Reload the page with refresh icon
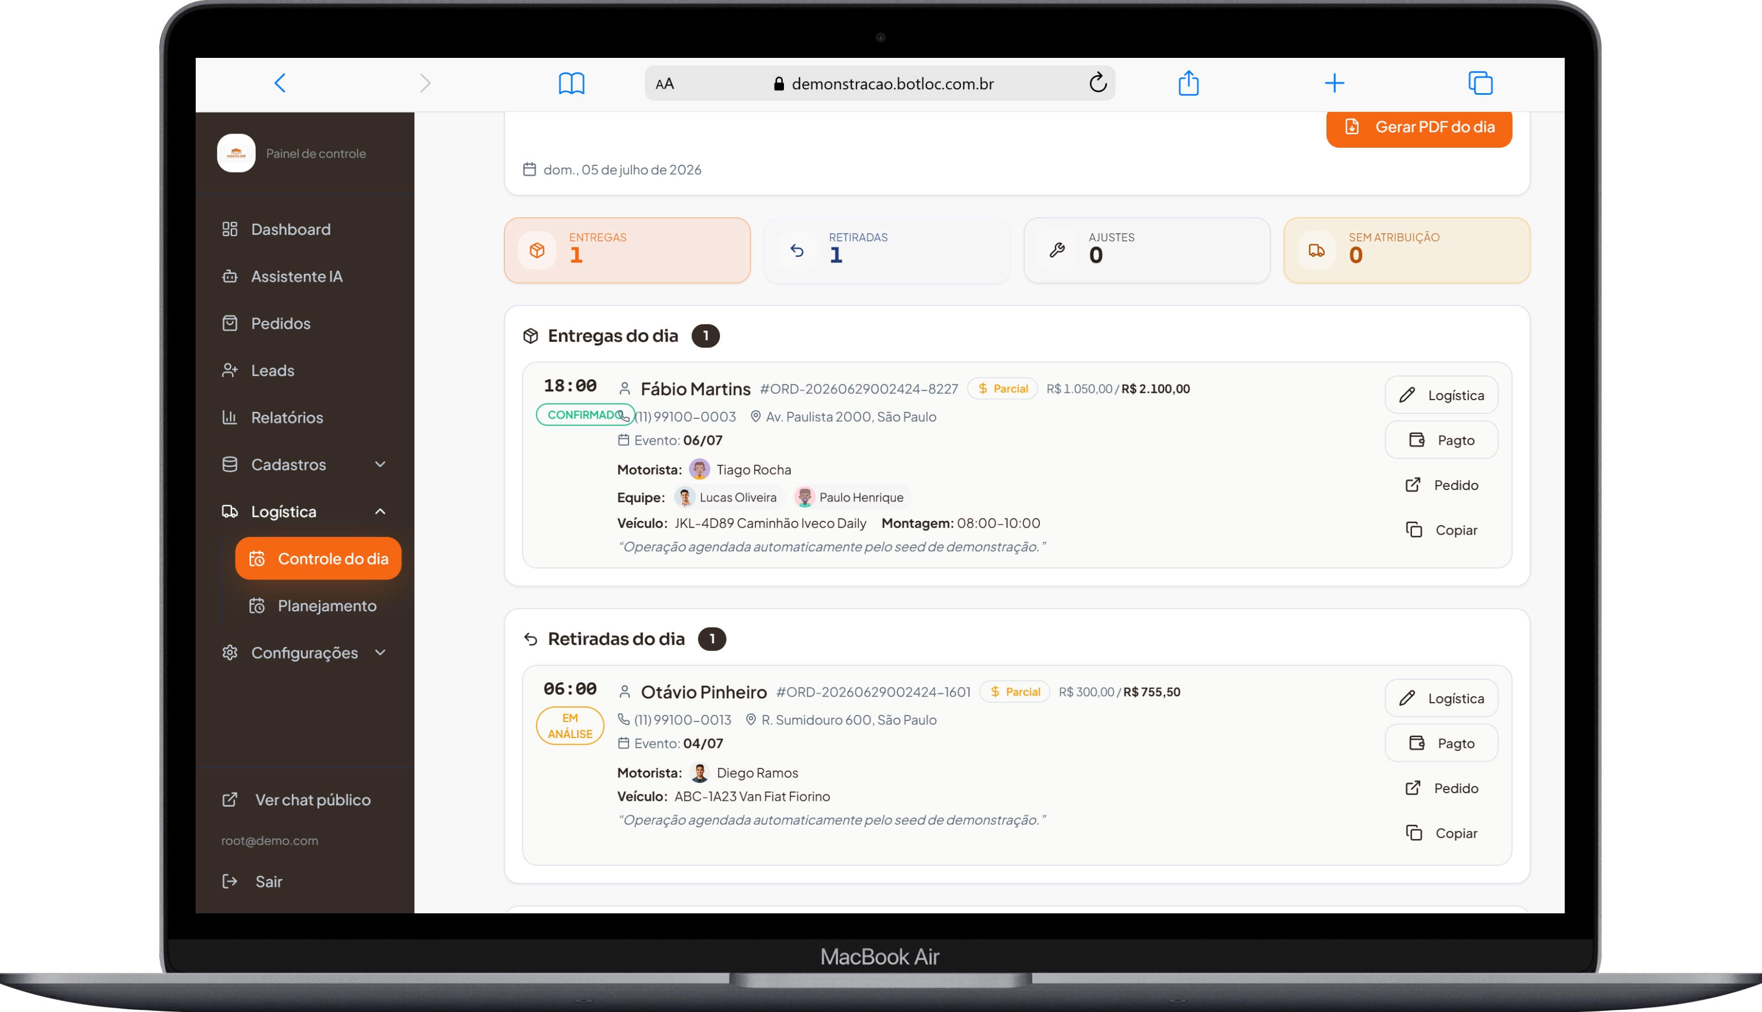The image size is (1762, 1012). [1098, 83]
